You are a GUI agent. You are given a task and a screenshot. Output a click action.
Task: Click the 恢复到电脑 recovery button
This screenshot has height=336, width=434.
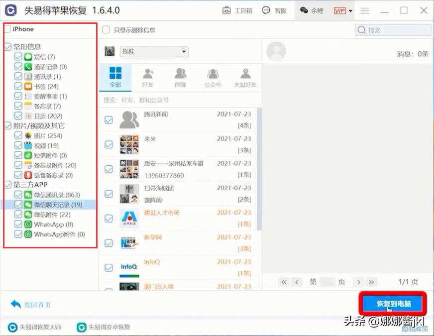point(393,303)
